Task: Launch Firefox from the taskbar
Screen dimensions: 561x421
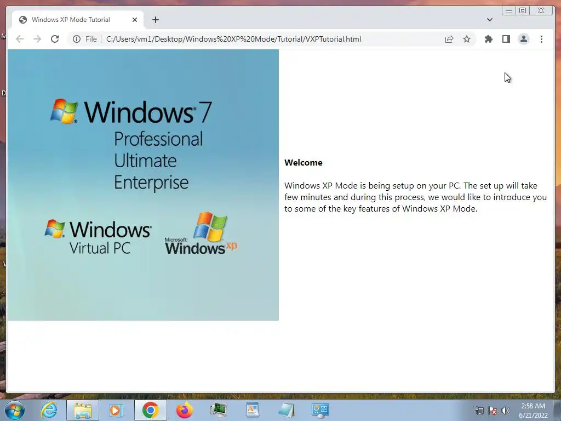Action: (x=184, y=410)
